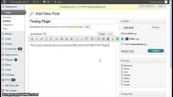Click the YouTube toolbar icon
This screenshot has width=173, height=97.
coord(108,39)
